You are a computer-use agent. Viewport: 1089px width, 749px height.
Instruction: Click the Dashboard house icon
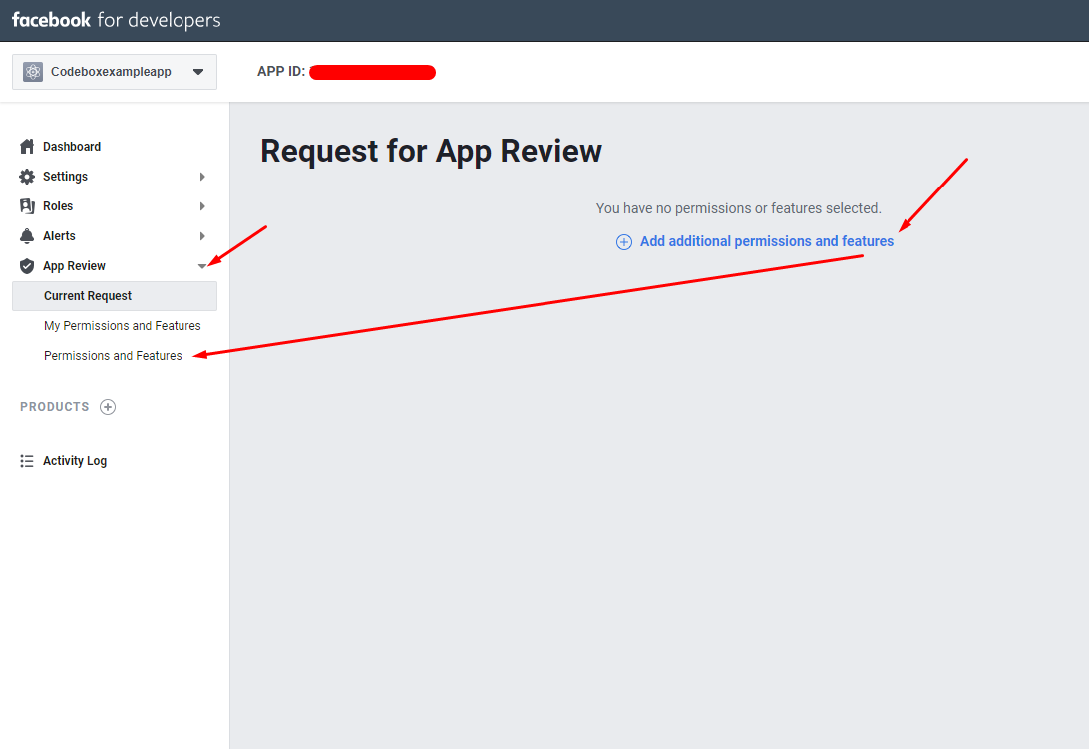[x=27, y=147]
